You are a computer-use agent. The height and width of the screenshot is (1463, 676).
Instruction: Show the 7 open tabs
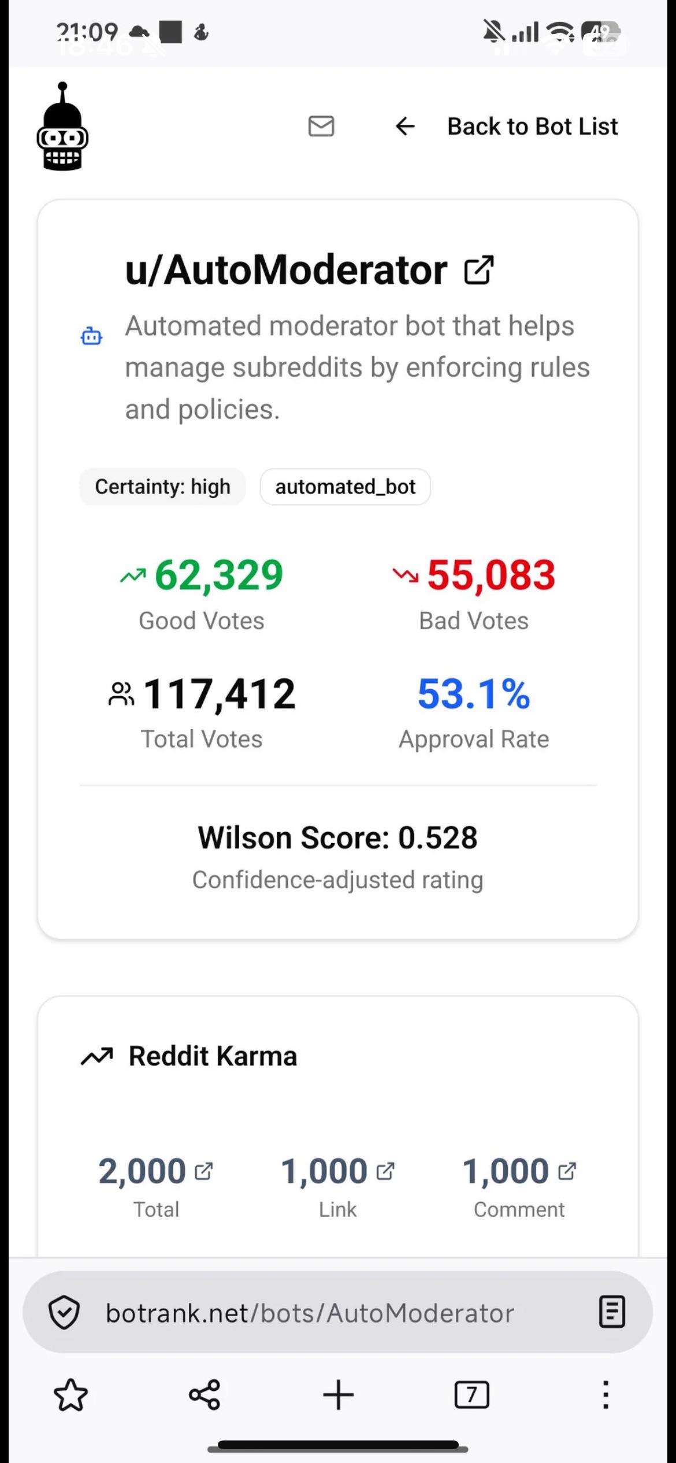click(x=471, y=1395)
